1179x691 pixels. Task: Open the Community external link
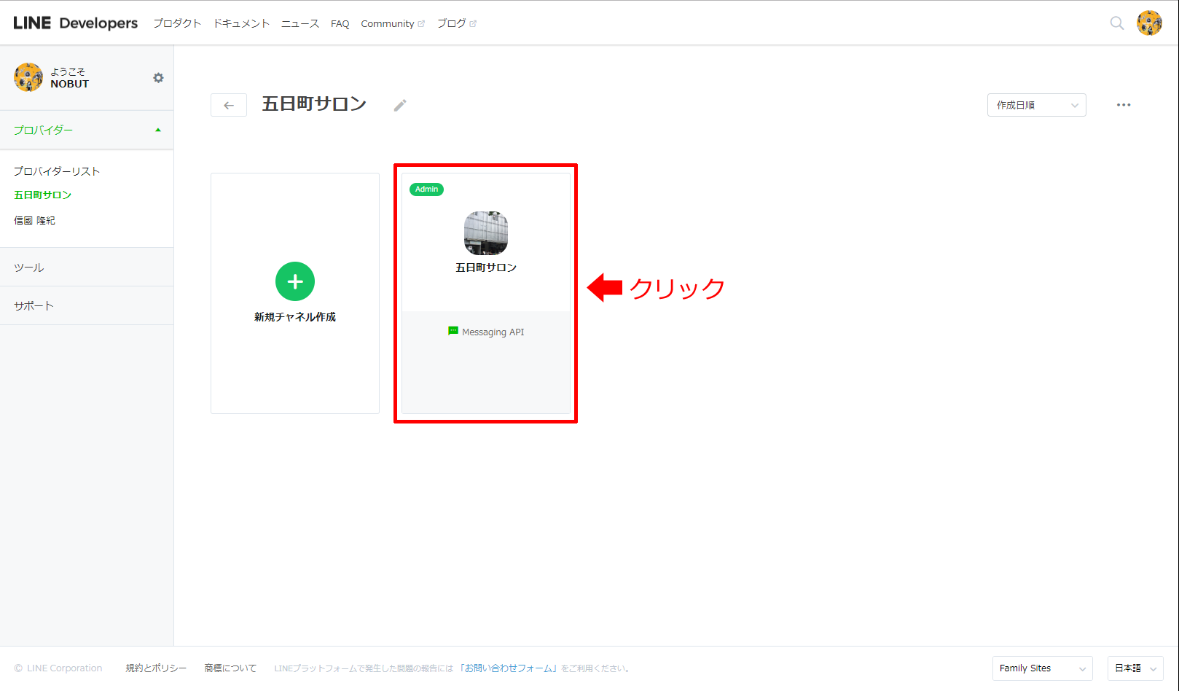tap(393, 23)
